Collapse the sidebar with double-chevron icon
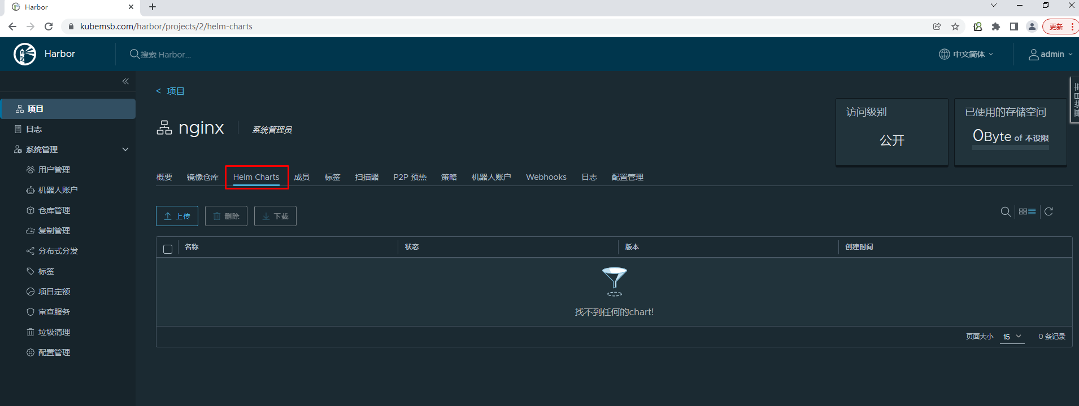 125,81
